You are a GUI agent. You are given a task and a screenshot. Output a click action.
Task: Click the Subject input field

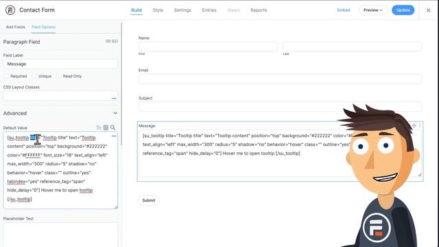pos(280,106)
